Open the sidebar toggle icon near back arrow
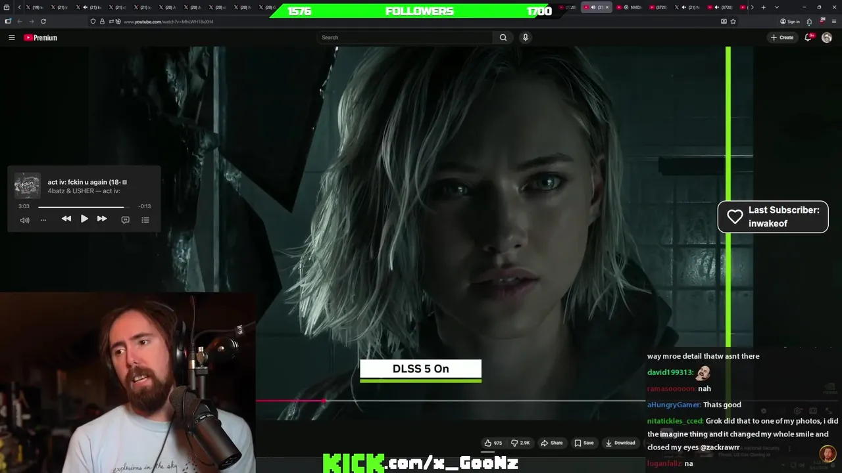Image resolution: width=842 pixels, height=473 pixels. point(8,21)
